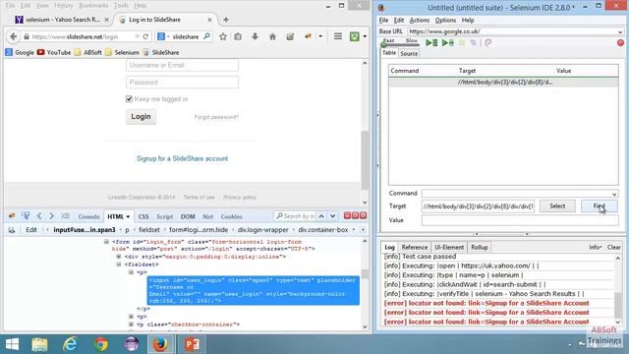Minimize the Firebug panel
Screen dimensions: 629x354
point(347,215)
